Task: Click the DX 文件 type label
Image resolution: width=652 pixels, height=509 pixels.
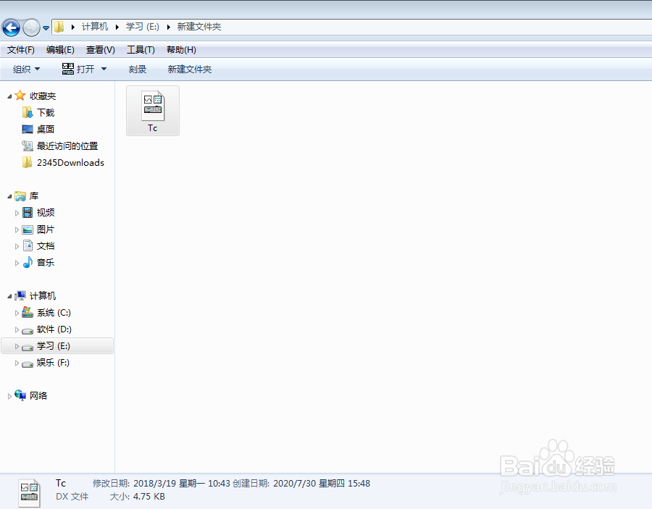Action: (72, 497)
